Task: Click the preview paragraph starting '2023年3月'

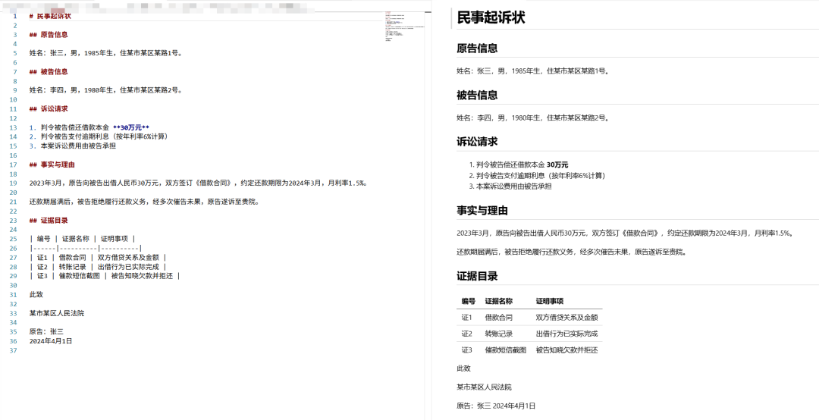Action: pyautogui.click(x=625, y=233)
